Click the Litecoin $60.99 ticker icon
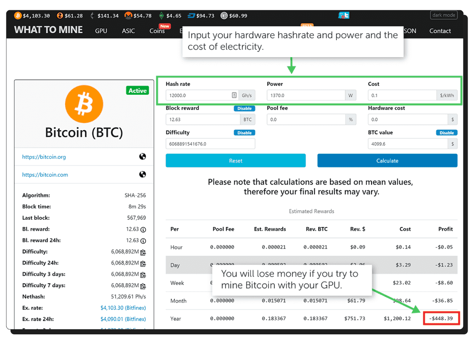This screenshot has width=474, height=341. [224, 16]
